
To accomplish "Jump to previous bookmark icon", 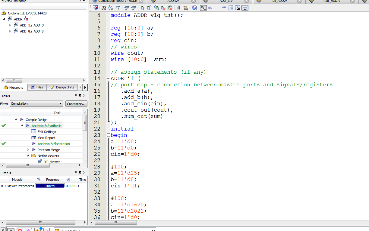I will click(156, 8).
